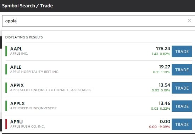This screenshot has width=195, height=134.
Task: Trade APPLX Appleseed Fund investor
Action: coord(182,106)
